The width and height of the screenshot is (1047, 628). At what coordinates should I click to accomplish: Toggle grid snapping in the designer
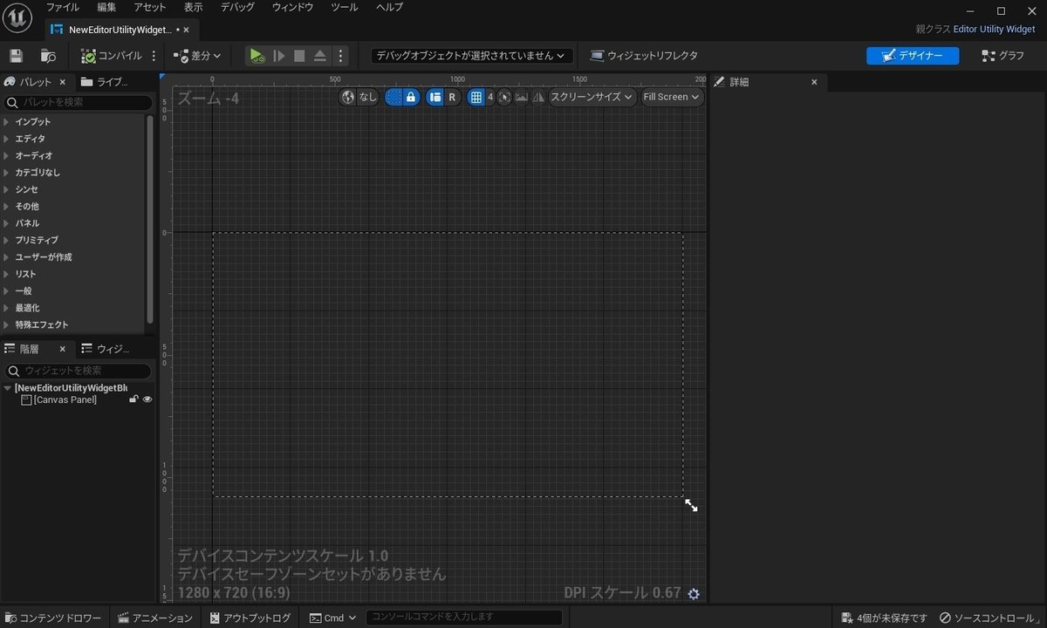(x=476, y=97)
